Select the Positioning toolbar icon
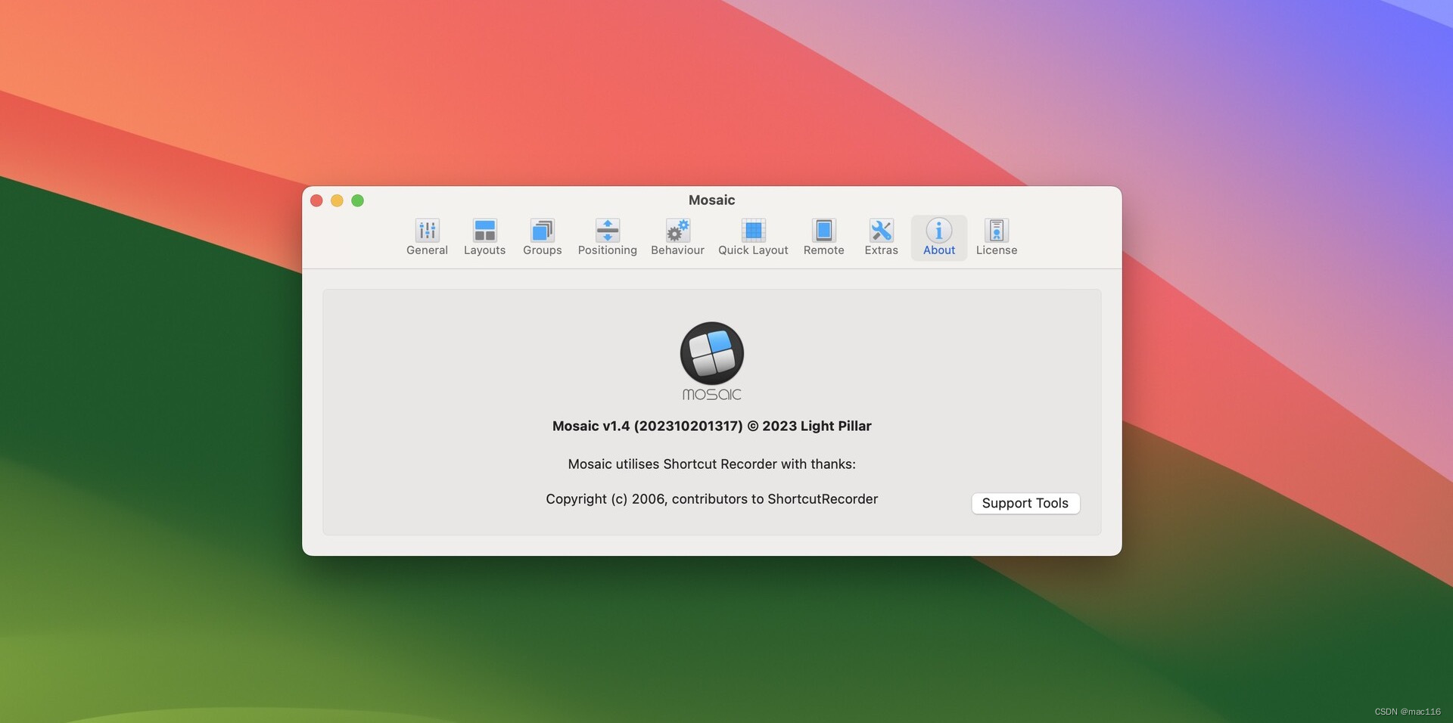This screenshot has height=723, width=1453. pos(607,230)
